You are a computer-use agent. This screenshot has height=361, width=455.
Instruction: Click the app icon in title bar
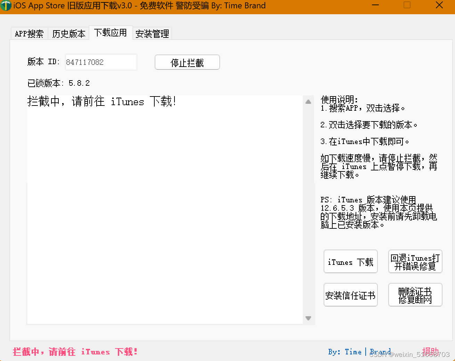6,6
